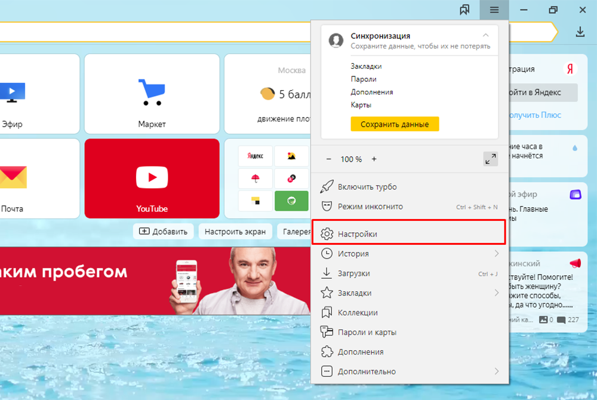Image resolution: width=597 pixels, height=400 pixels.
Task: Open the YouTube tile
Action: tap(152, 179)
